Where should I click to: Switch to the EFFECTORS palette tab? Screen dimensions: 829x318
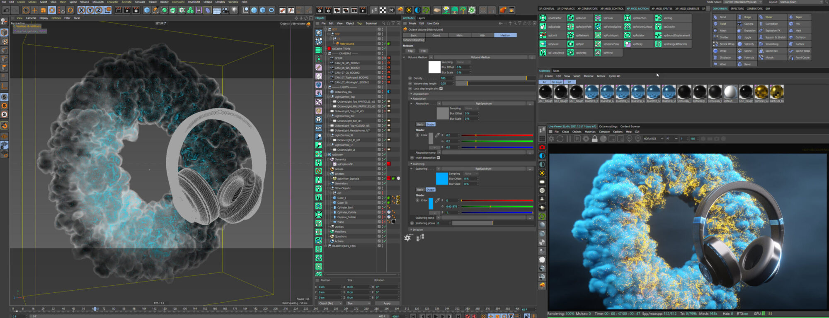pyautogui.click(x=737, y=8)
